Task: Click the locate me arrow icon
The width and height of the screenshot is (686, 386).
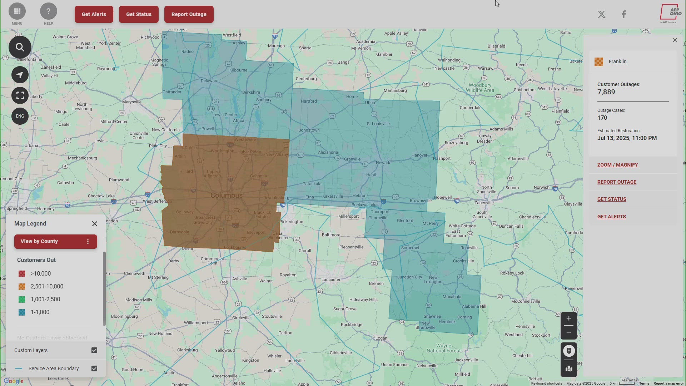Action: coord(20,75)
